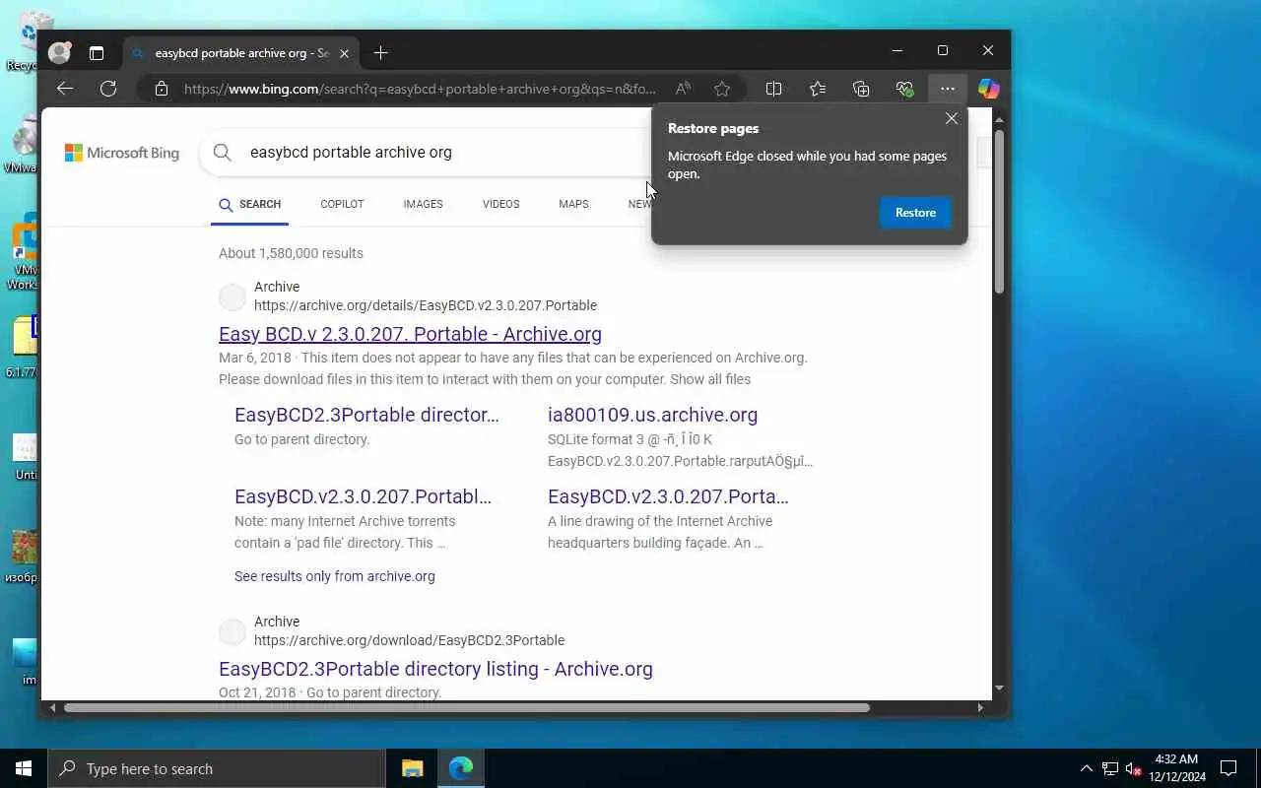Screen dimensions: 1261x788
Task: Switch to the IMAGES tab
Action: [423, 204]
